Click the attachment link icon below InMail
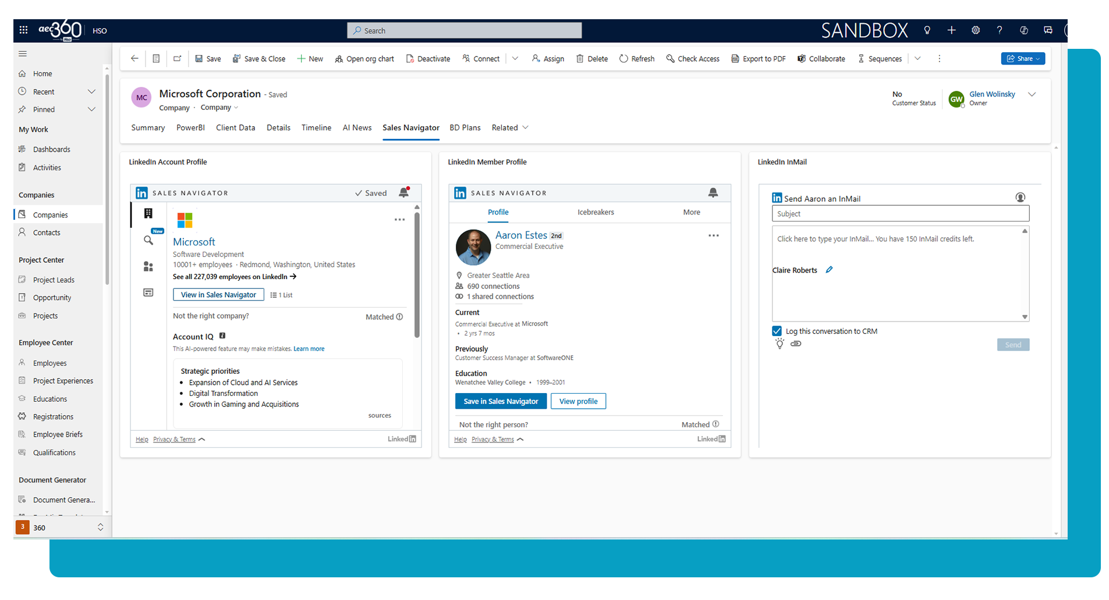Viewport: 1109px width, 600px height. click(796, 344)
